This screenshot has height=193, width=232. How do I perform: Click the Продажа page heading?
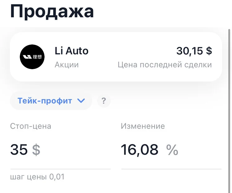52,11
